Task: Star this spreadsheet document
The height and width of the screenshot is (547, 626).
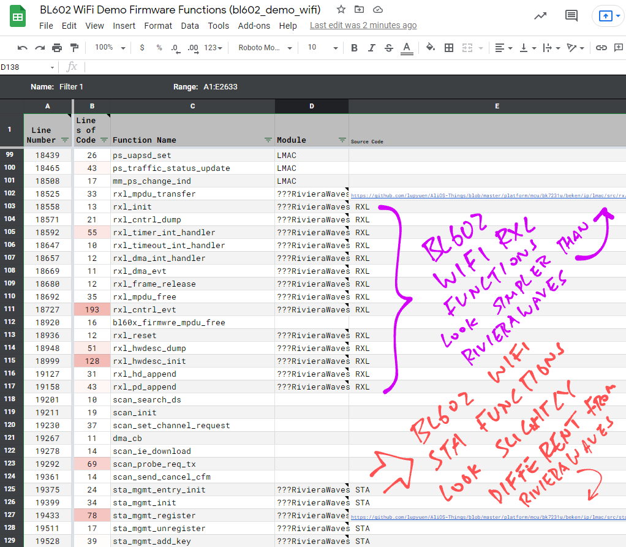Action: click(x=341, y=10)
